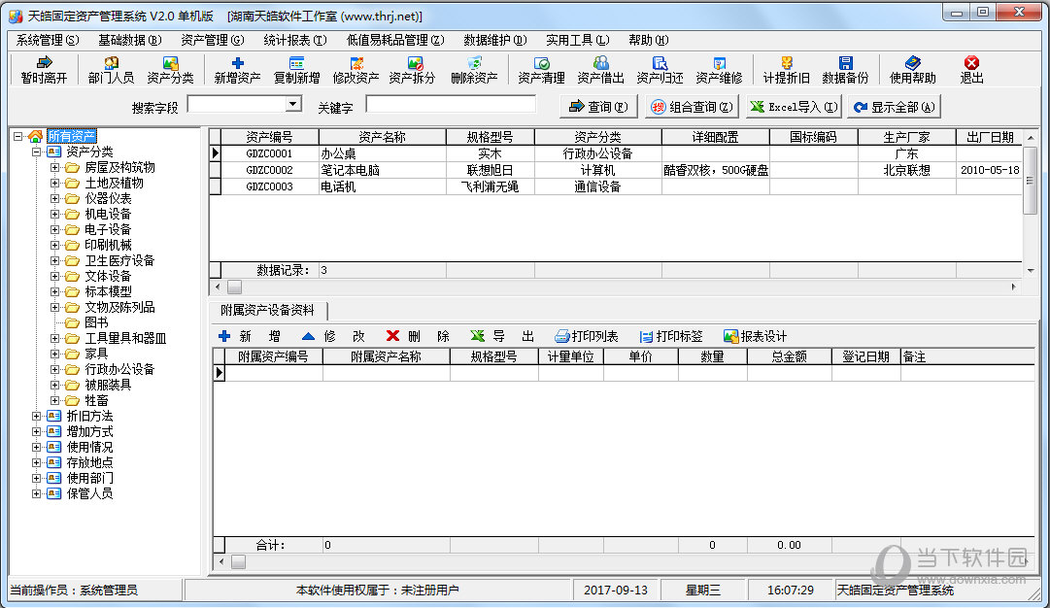This screenshot has height=608, width=1050.
Task: Click the 资产名称 column header
Action: [383, 137]
